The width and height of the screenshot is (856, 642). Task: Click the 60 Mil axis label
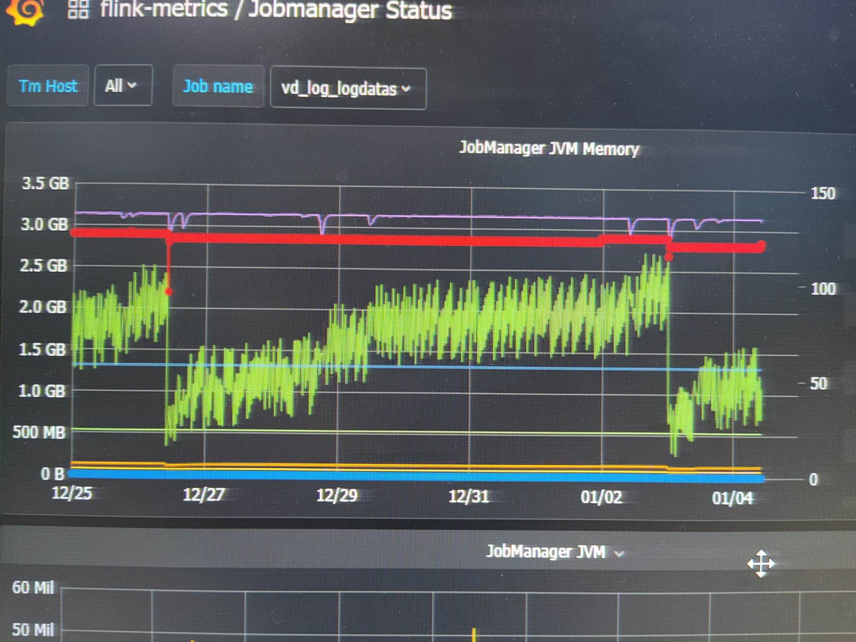(x=33, y=588)
